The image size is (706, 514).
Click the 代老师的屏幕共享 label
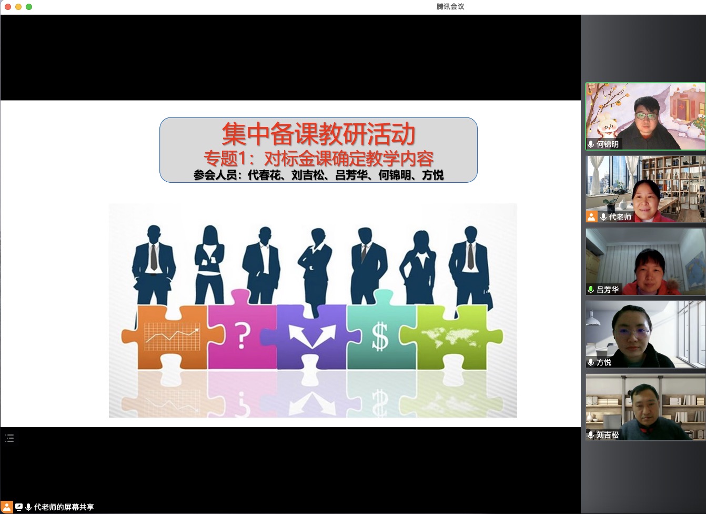pyautogui.click(x=64, y=507)
